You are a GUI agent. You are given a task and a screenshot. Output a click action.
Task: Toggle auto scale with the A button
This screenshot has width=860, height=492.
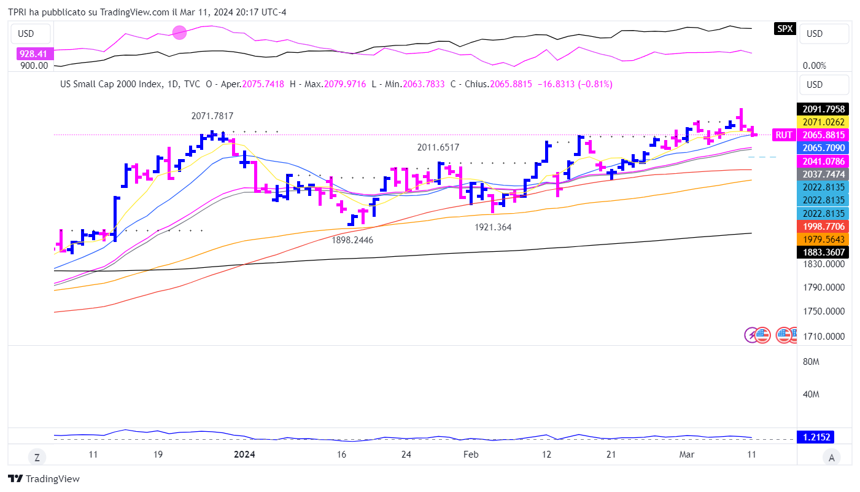(831, 457)
